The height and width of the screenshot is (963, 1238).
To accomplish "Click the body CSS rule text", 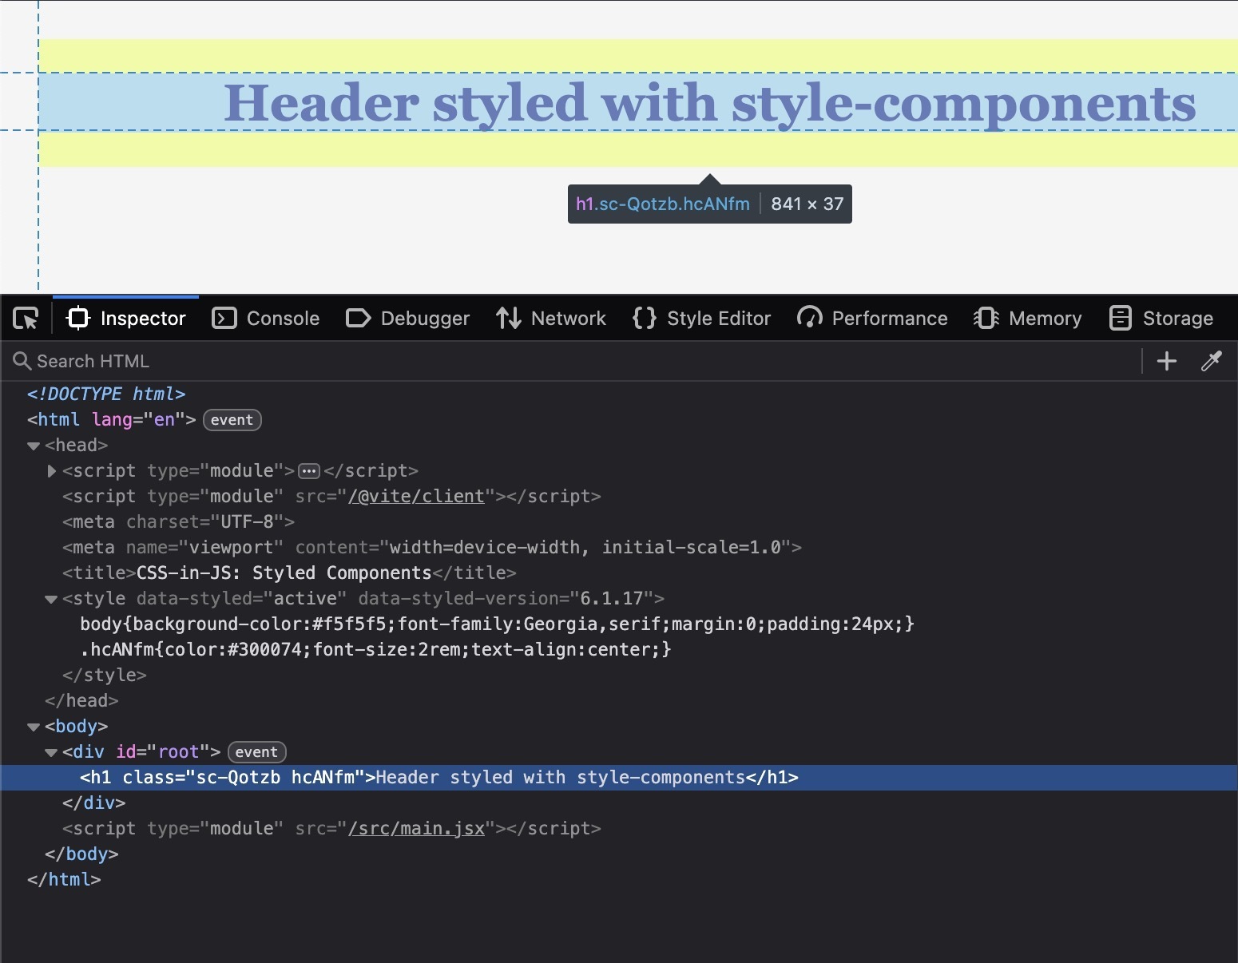I will pos(497,624).
